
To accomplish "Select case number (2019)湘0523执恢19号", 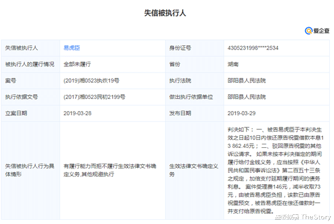I will tap(92, 81).
